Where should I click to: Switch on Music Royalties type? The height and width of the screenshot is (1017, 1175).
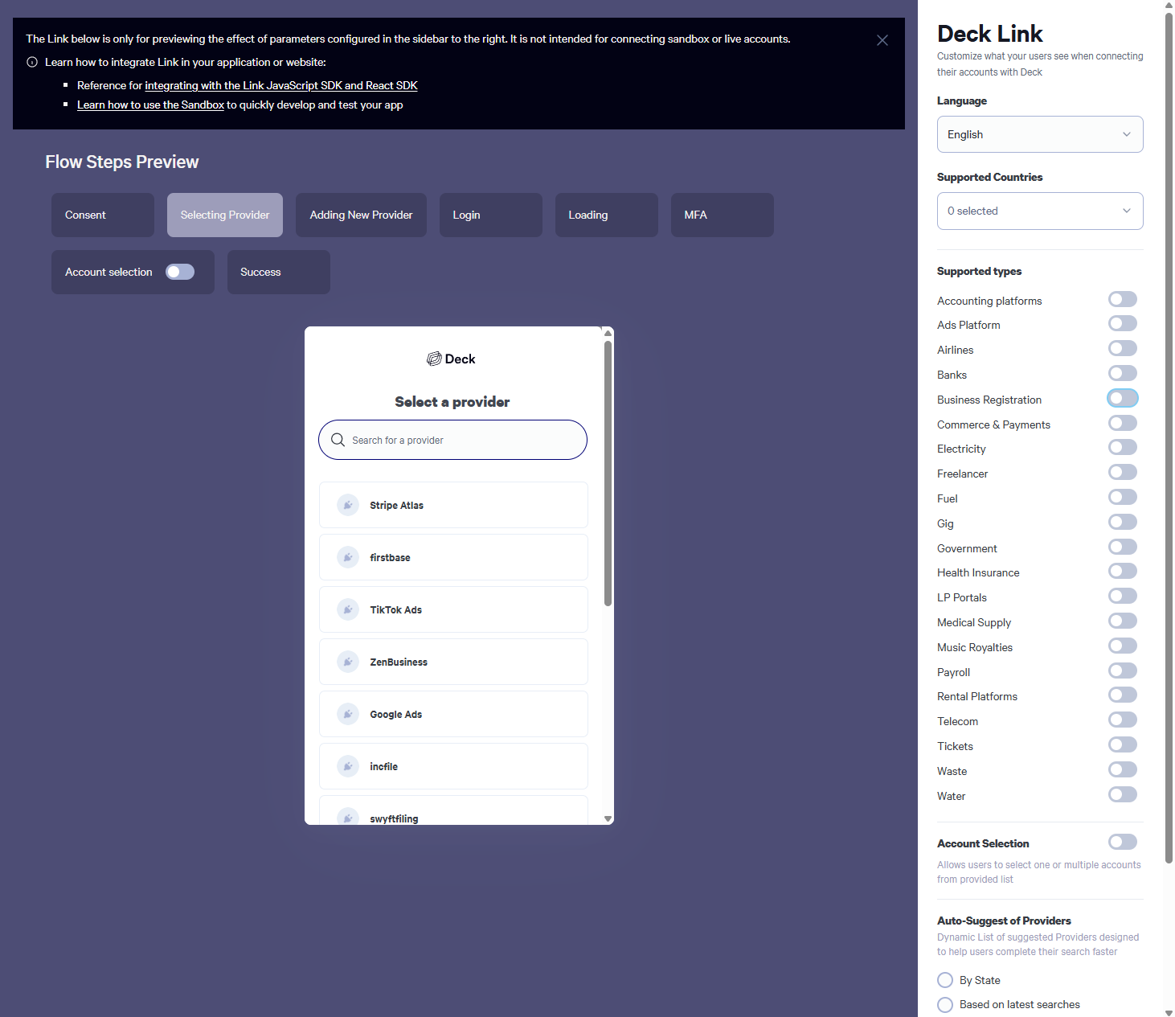tap(1123, 646)
